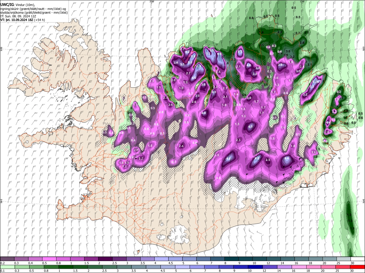Click the 5.0 precipitation value on the map

(190, 62)
